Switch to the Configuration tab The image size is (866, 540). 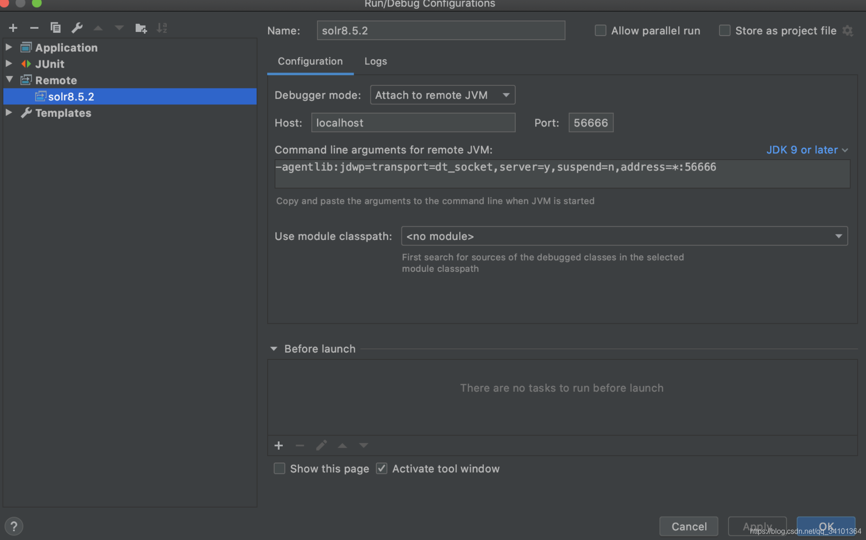click(310, 61)
